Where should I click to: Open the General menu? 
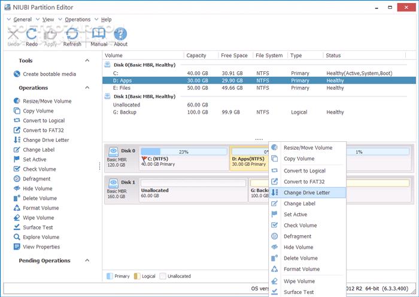point(23,20)
